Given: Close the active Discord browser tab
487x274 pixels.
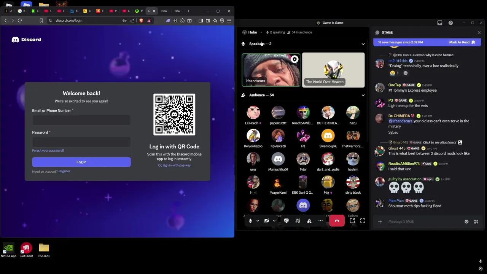Looking at the screenshot, I should click(x=154, y=11).
